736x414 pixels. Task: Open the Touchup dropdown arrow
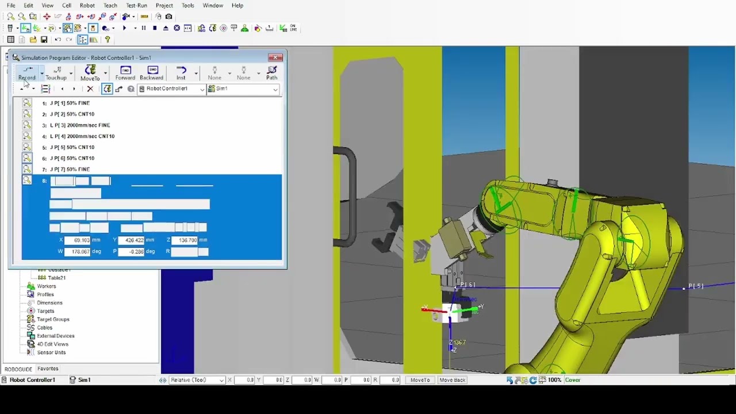click(71, 73)
